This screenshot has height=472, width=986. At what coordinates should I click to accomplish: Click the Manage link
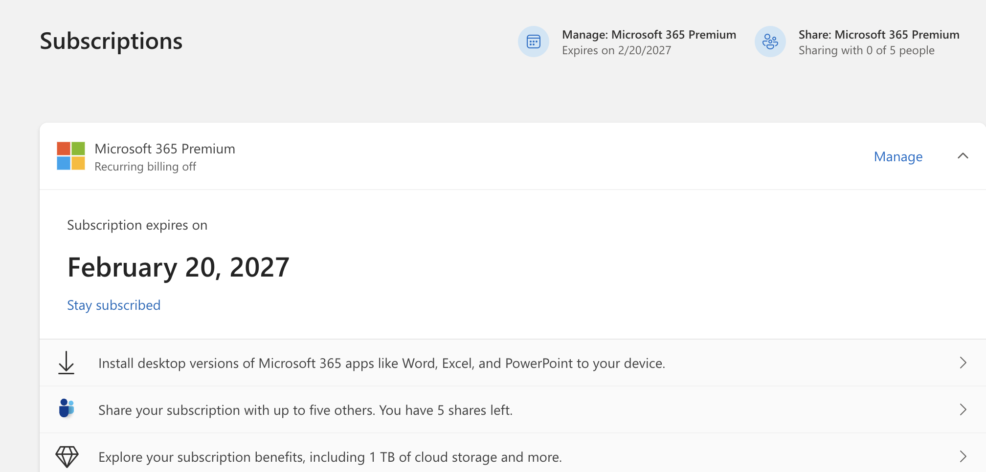(898, 156)
